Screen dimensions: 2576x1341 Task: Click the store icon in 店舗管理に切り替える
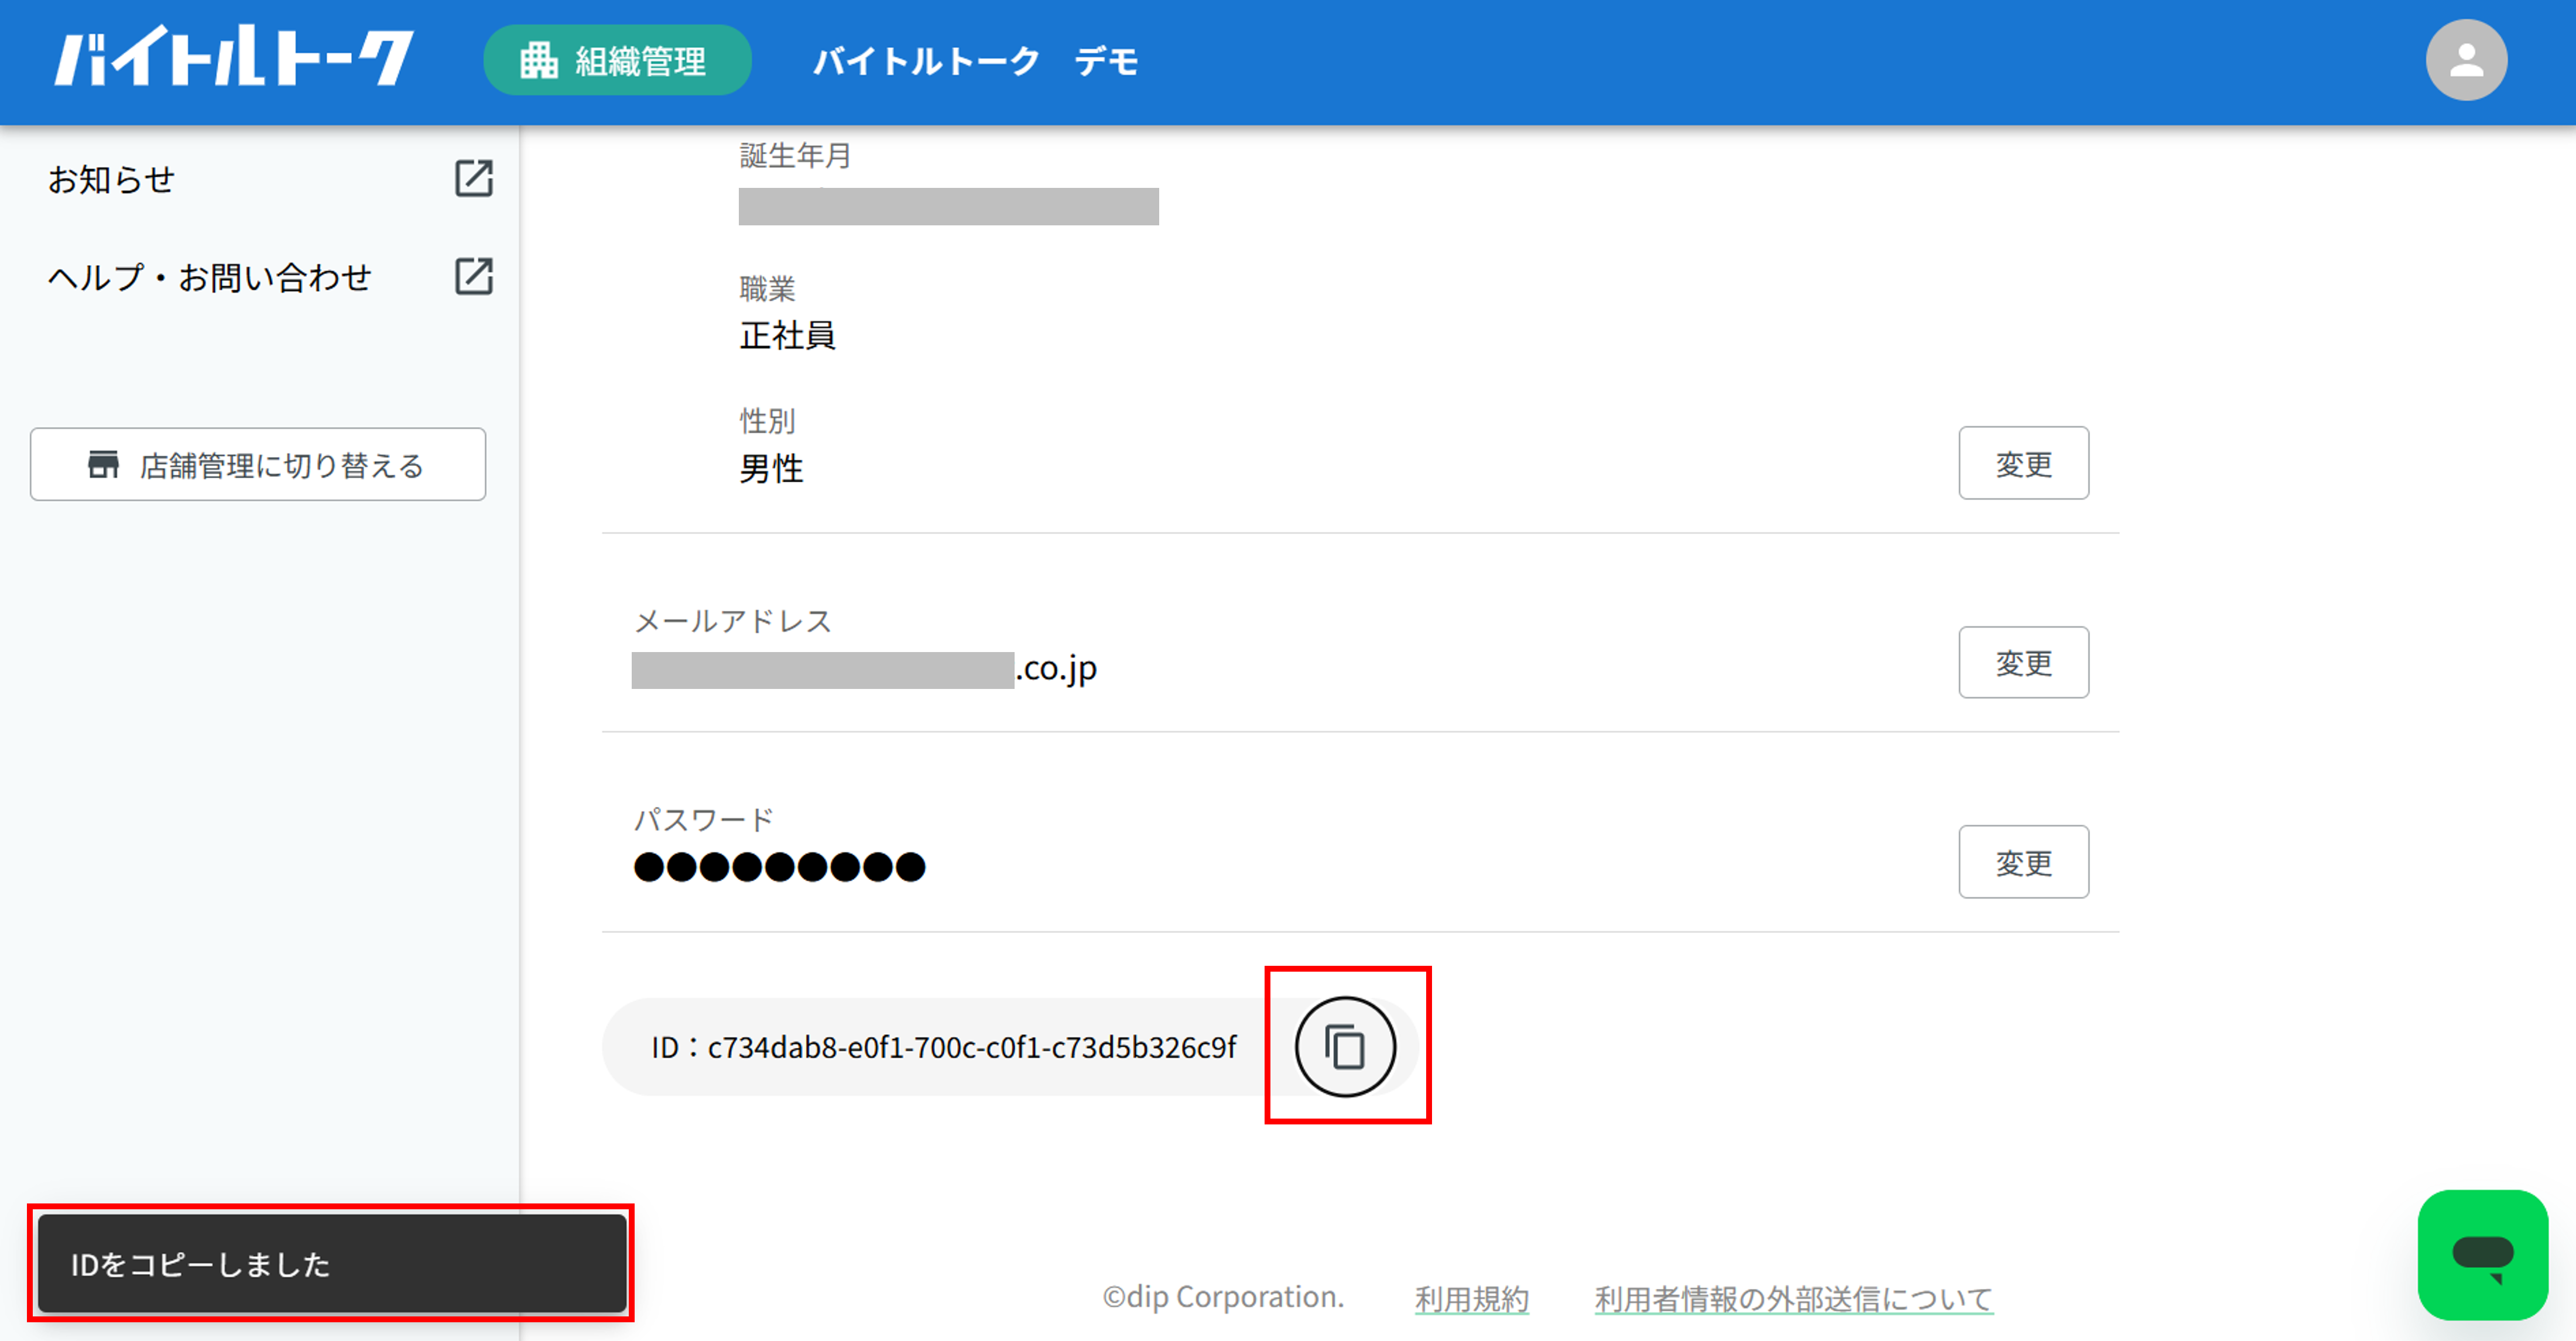103,464
